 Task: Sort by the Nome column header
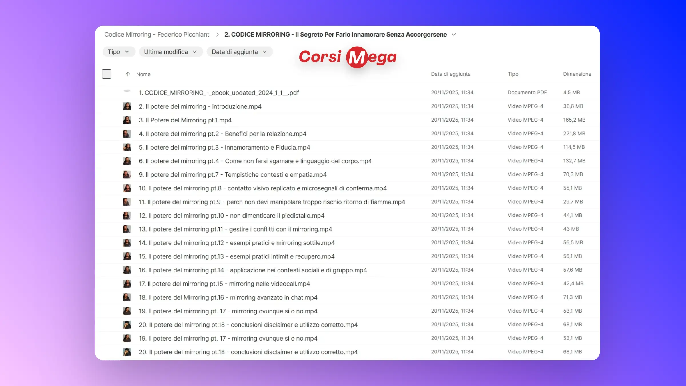143,74
